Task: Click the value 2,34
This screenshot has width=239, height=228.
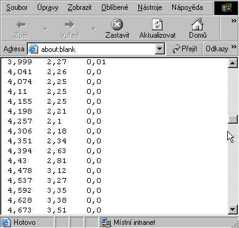Action: click(x=57, y=141)
